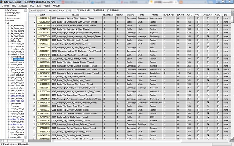Click the tree panel scroll-down arrow
This screenshot has height=146, width=234.
(25, 138)
